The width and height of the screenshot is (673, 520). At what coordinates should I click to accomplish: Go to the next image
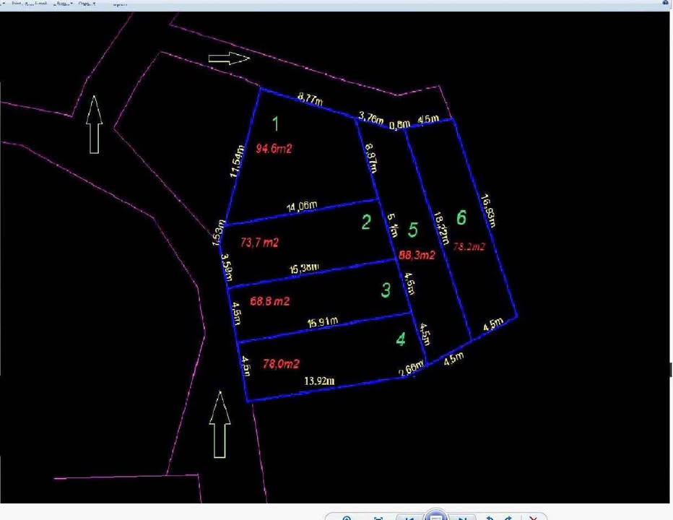coord(463,517)
